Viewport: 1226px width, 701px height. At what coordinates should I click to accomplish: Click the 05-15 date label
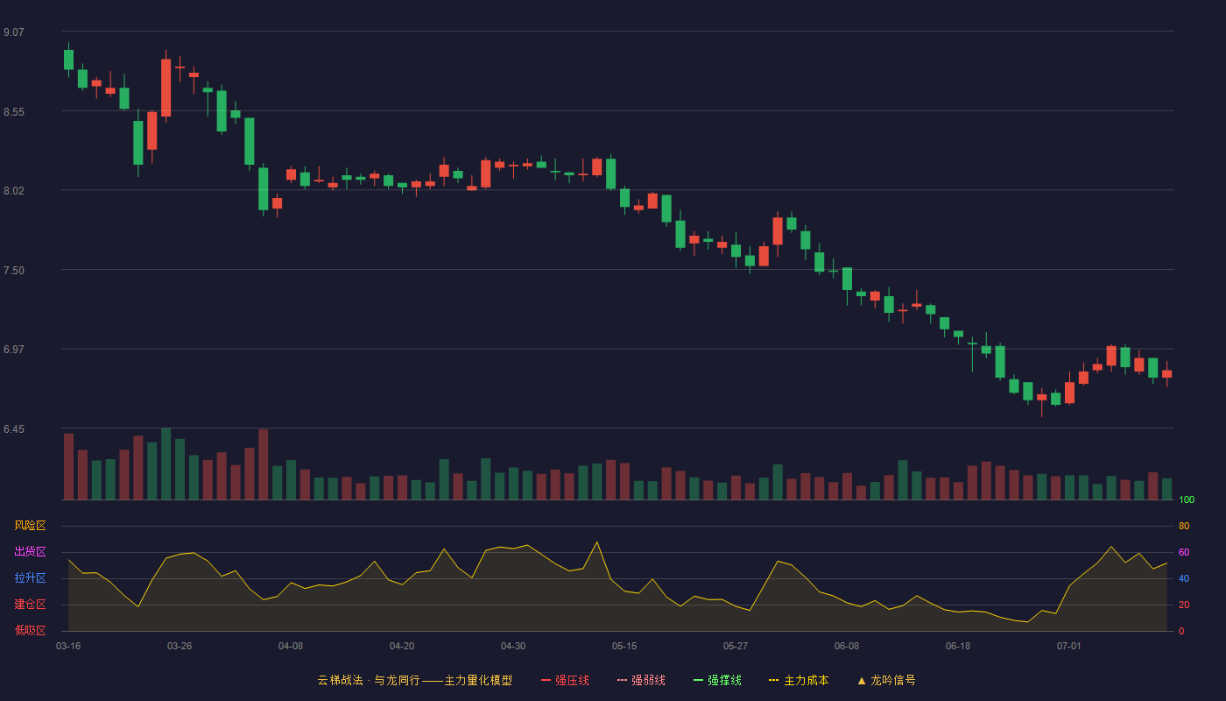[x=624, y=646]
